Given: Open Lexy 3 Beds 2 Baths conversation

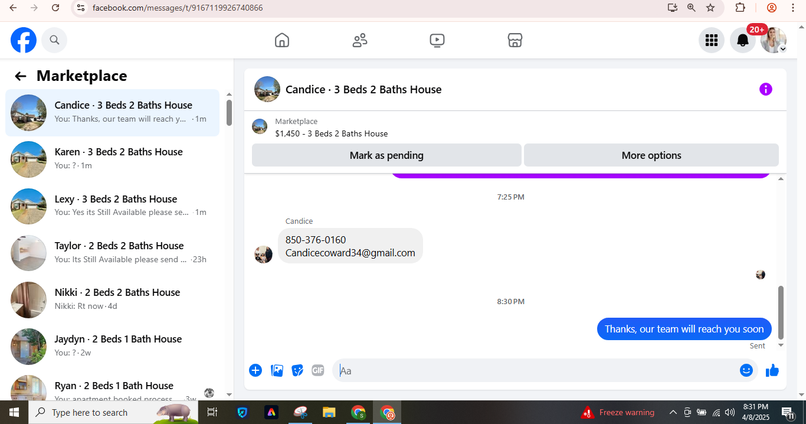Looking at the screenshot, I should (x=112, y=206).
